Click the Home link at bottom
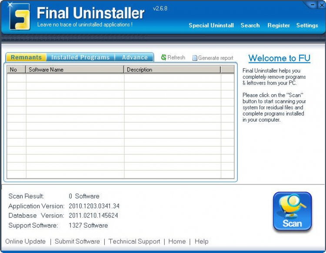The width and height of the screenshot is (326, 253). [x=177, y=241]
